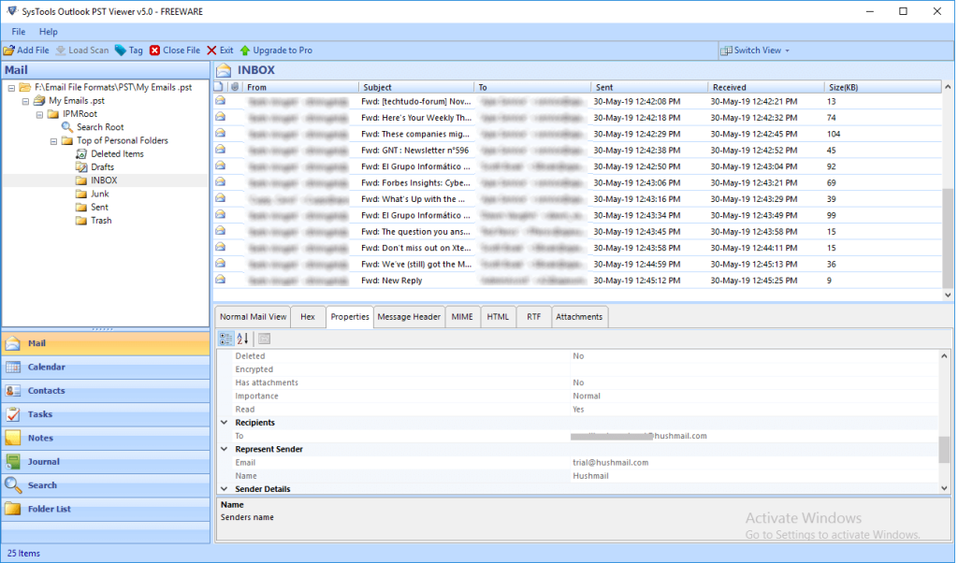
Task: Sort the email list by Size(KB) column
Action: tap(882, 87)
